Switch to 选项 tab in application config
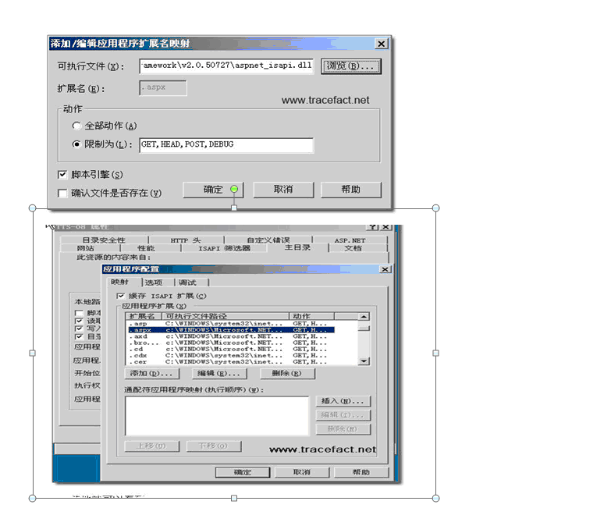The height and width of the screenshot is (508, 611). click(x=154, y=282)
